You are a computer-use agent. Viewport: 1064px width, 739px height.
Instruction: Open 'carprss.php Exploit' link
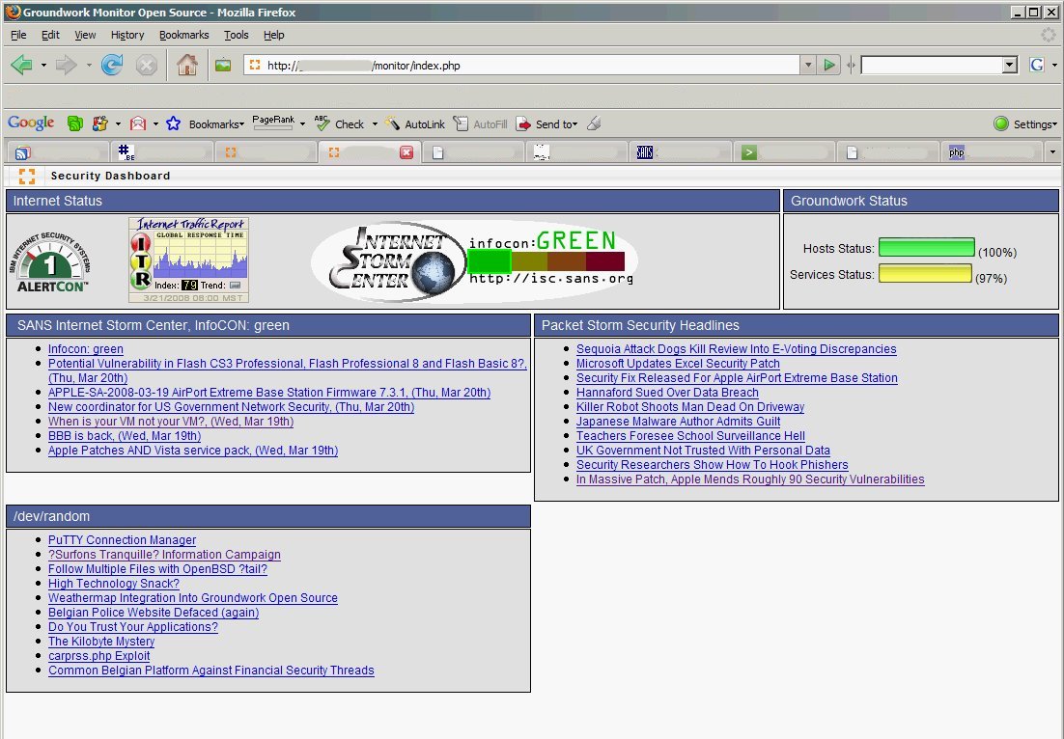[99, 656]
